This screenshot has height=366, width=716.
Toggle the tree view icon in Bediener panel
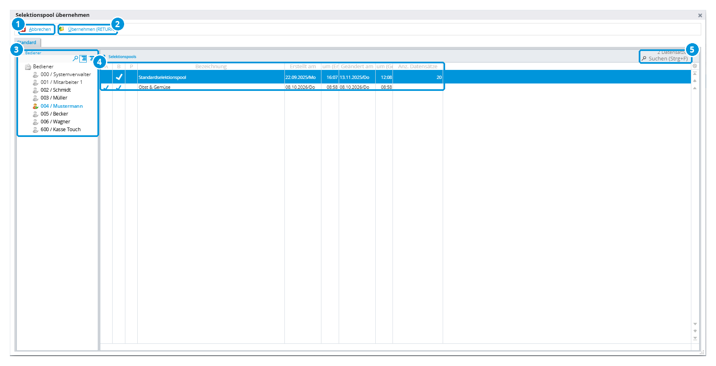click(x=83, y=58)
